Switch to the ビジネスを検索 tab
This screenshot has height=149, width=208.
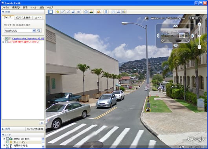click(x=23, y=18)
